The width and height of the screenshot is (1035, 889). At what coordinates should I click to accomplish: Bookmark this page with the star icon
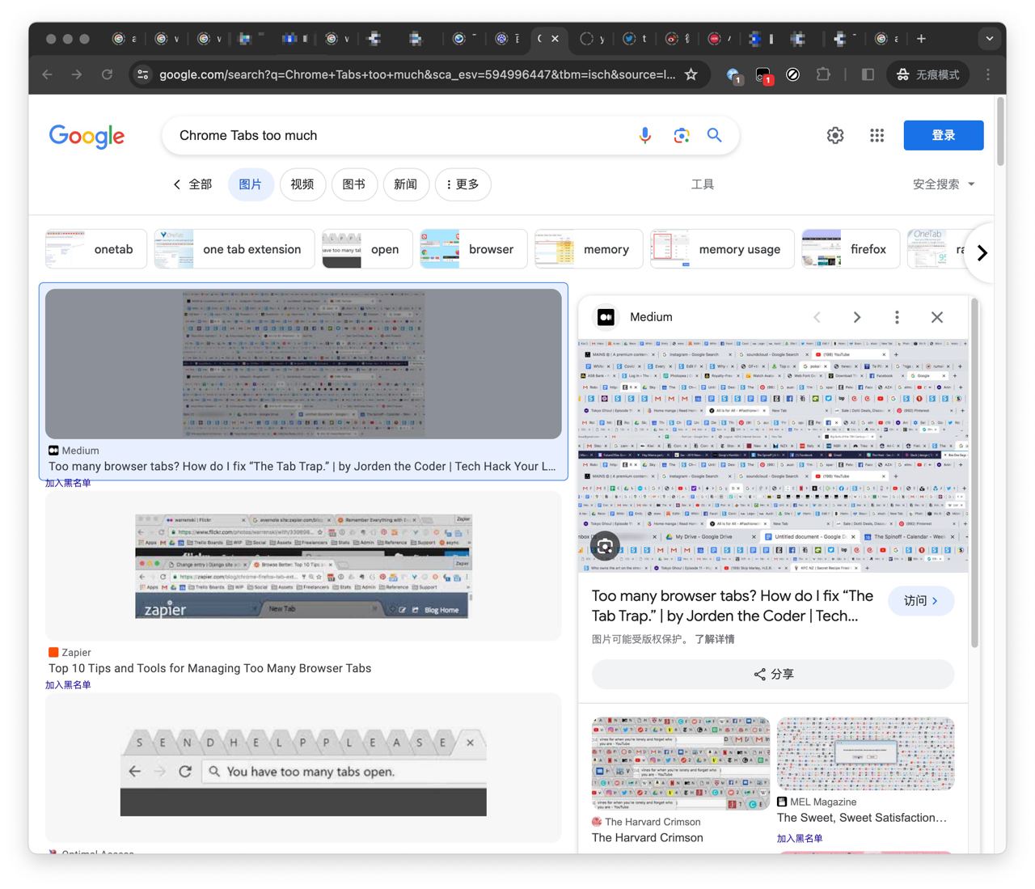[691, 74]
